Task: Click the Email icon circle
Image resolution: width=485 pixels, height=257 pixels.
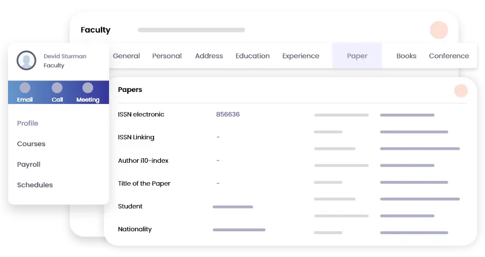Action: (25, 88)
